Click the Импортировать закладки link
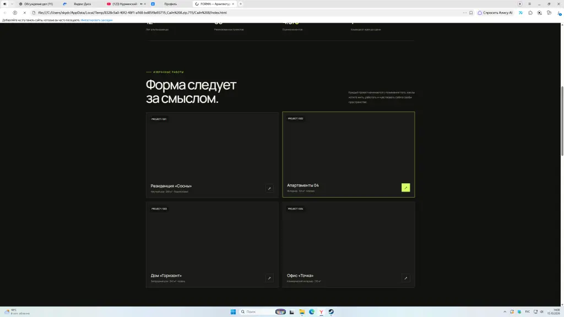This screenshot has width=564, height=317. 96,20
